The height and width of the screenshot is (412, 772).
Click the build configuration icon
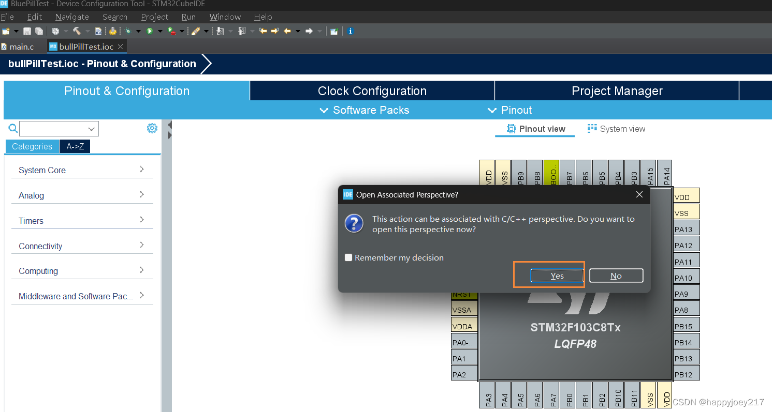click(x=55, y=31)
